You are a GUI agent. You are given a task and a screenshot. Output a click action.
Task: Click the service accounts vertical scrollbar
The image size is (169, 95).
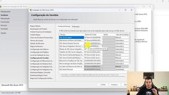[x=130, y=47]
